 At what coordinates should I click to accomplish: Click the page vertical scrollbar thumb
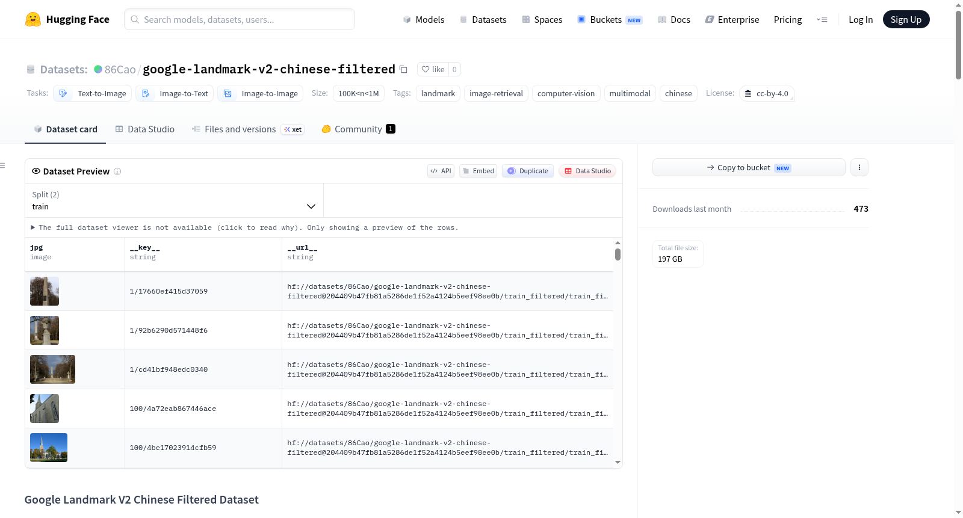pyautogui.click(x=958, y=45)
